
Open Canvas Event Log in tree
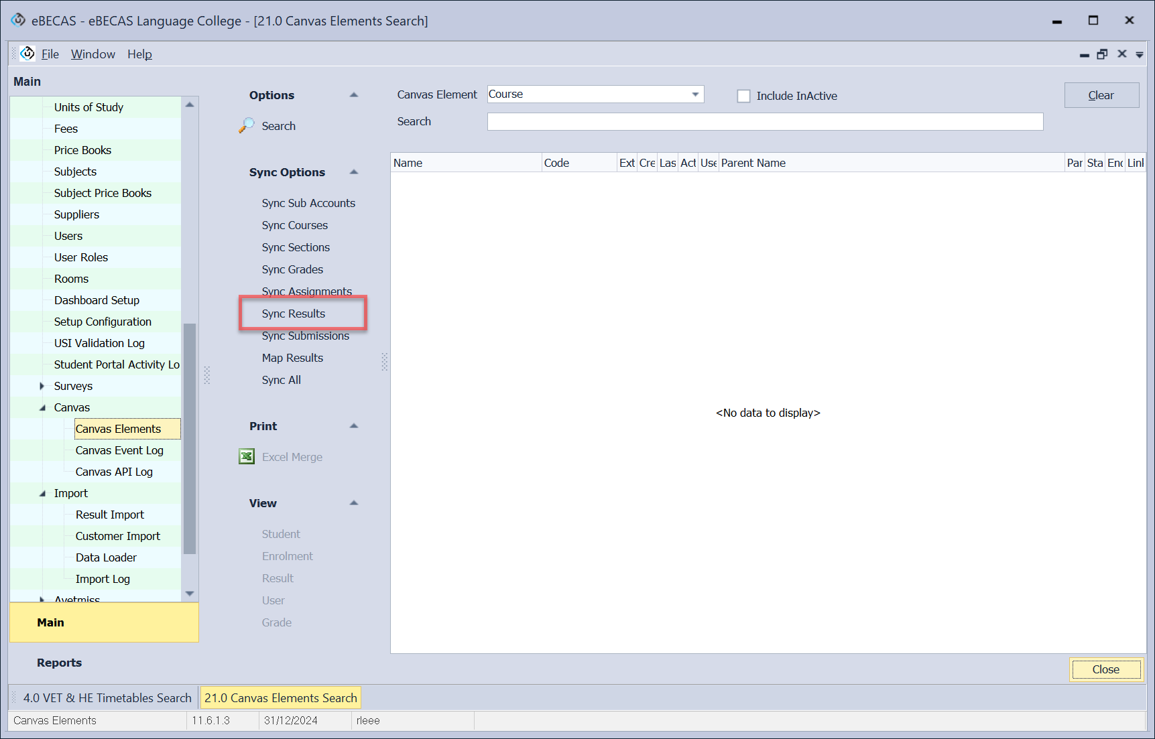[x=119, y=450]
